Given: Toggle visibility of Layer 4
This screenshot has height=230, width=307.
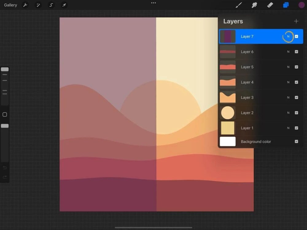Looking at the screenshot, I should [297, 82].
